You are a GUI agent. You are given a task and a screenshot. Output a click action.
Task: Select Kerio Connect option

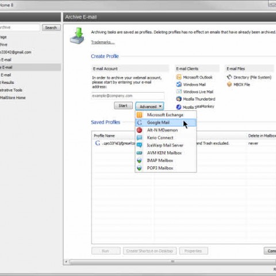point(166,137)
